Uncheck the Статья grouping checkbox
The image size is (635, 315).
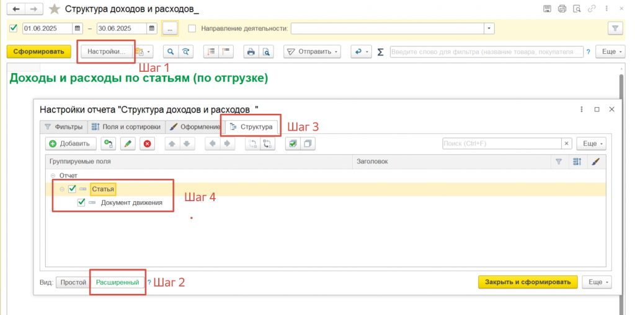73,189
